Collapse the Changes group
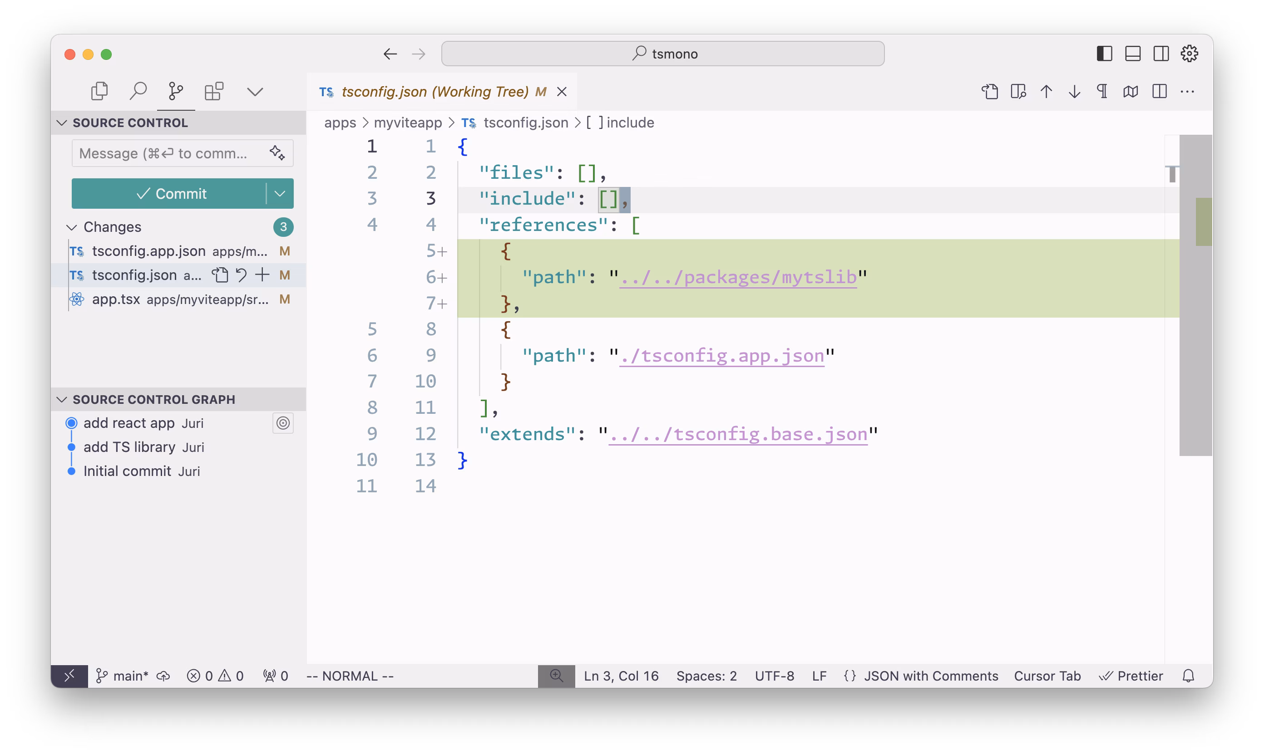 pos(72,227)
